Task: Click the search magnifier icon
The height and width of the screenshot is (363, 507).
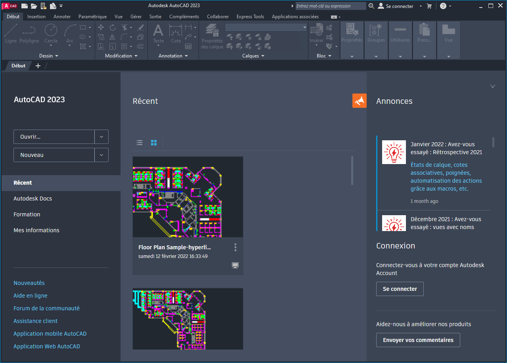Action: (371, 6)
